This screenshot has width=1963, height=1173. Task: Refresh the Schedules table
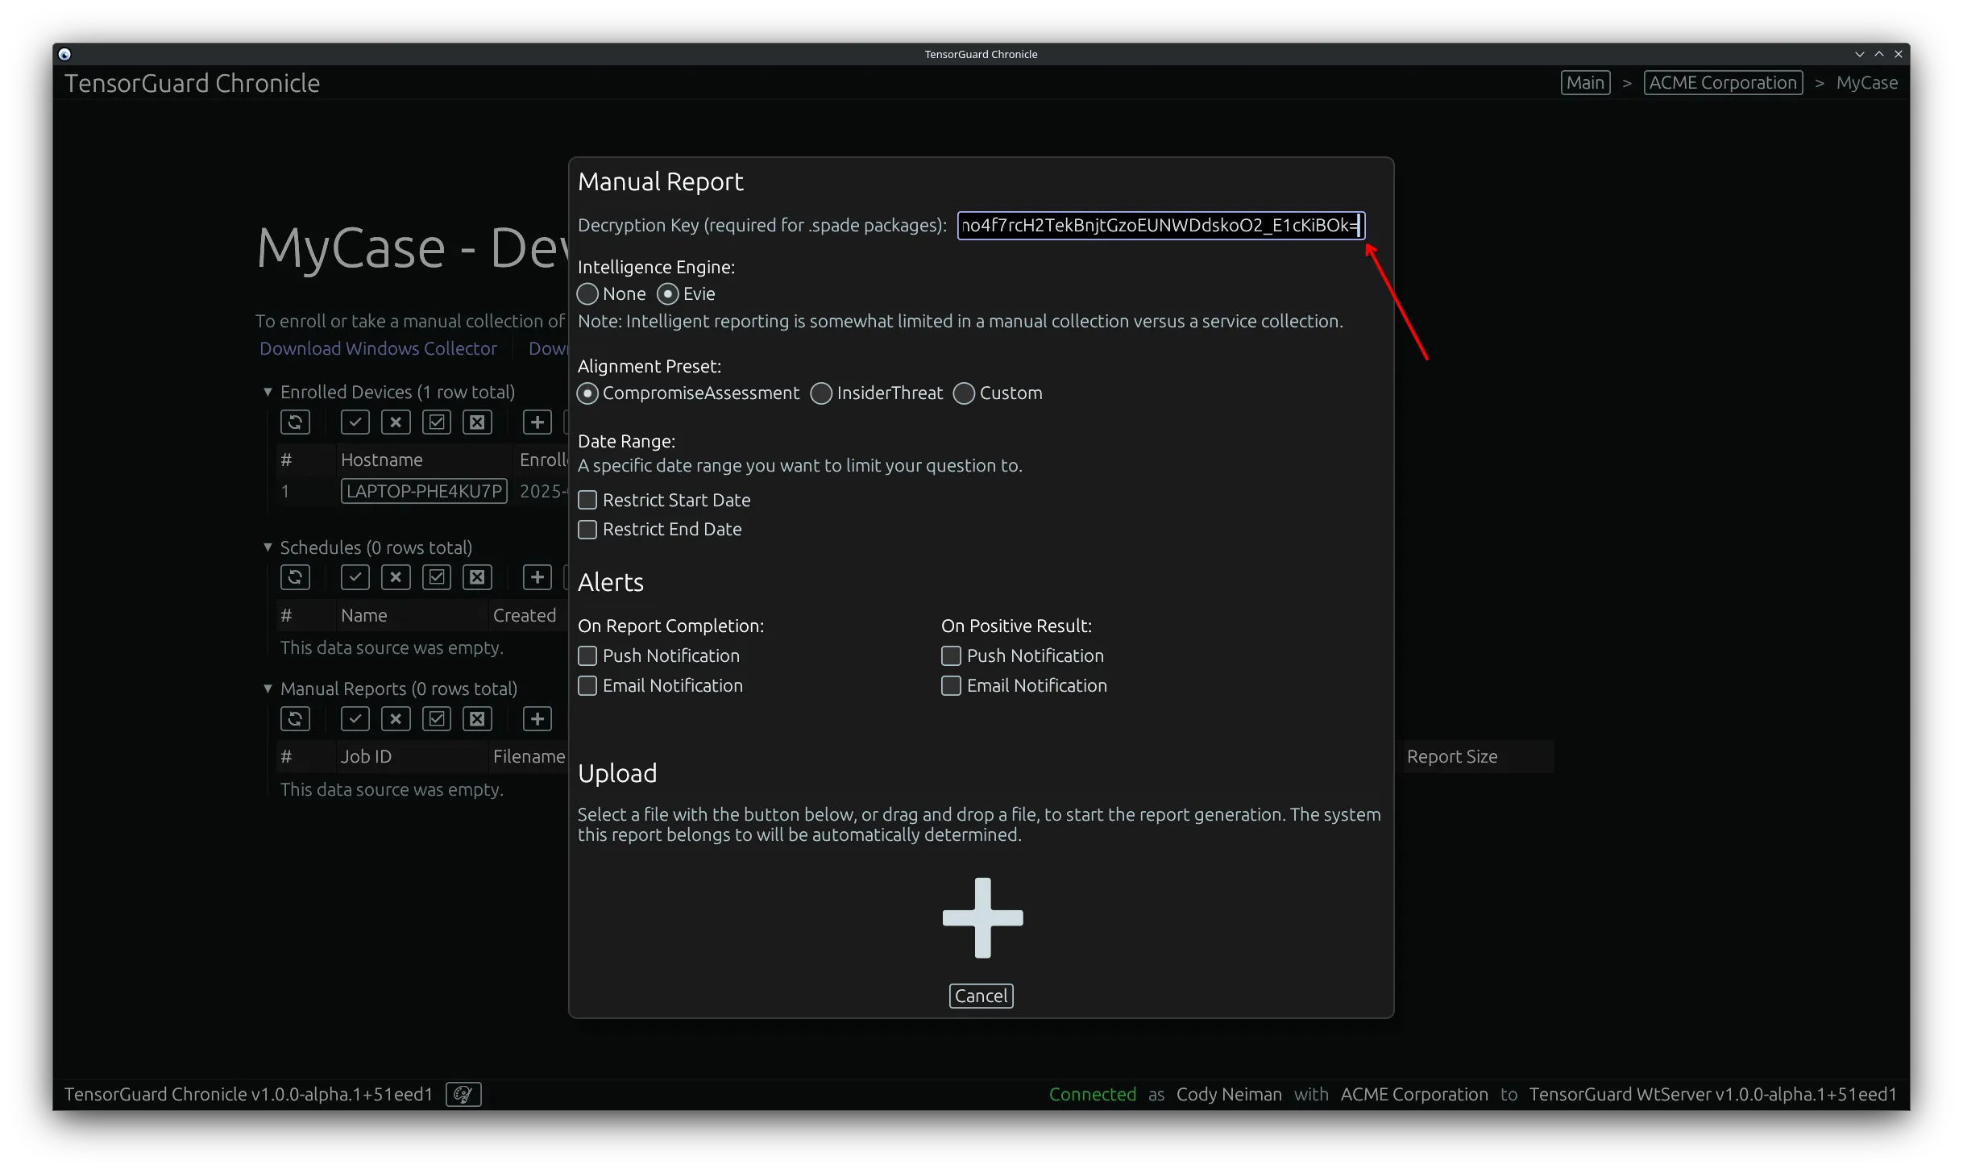[x=296, y=576]
